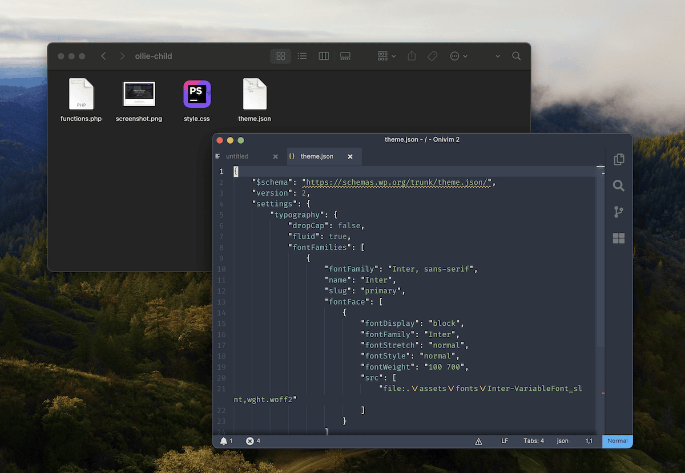This screenshot has height=473, width=685.
Task: Open the more actions menu in Finder toolbar
Action: [x=456, y=56]
